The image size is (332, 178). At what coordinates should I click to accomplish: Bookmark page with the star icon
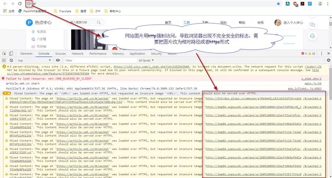(278, 4)
